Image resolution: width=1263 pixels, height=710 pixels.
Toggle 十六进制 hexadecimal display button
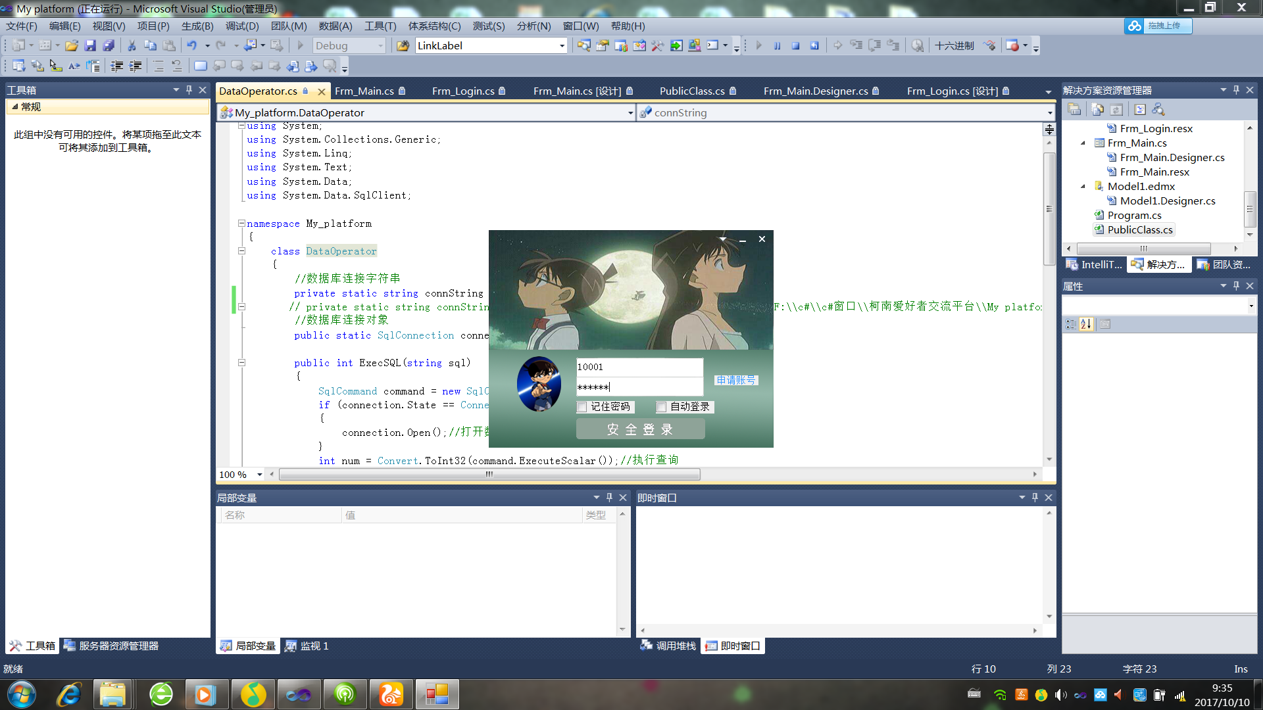954,46
